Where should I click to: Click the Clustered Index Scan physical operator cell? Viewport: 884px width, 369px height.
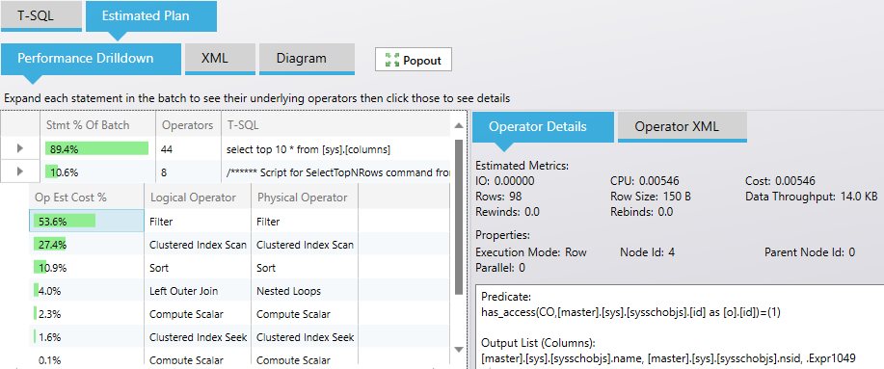tap(305, 245)
